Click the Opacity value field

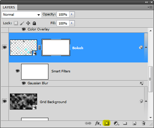pyautogui.click(x=63, y=14)
